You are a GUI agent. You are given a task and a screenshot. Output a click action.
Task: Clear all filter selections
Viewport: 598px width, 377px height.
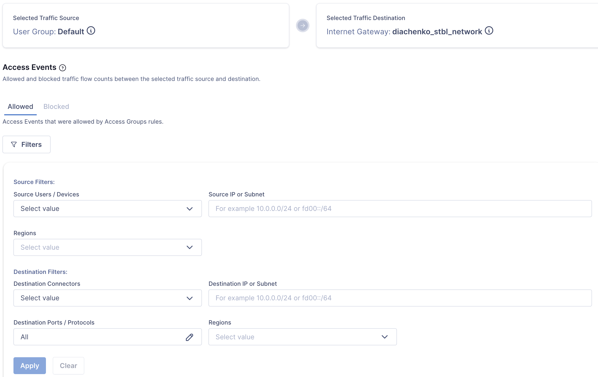pos(68,366)
